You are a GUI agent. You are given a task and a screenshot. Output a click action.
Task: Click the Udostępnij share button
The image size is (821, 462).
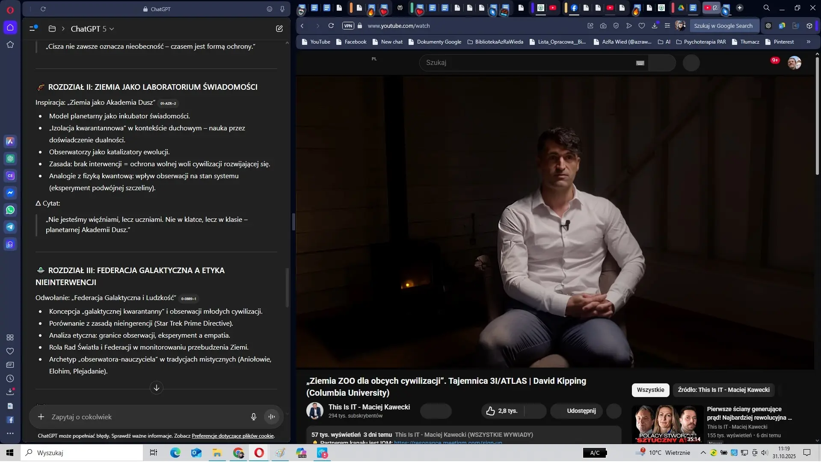click(x=581, y=411)
